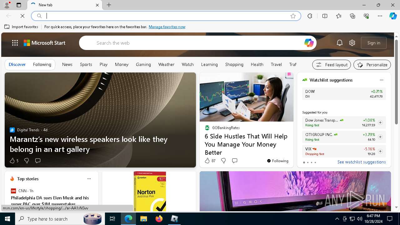Image resolution: width=400 pixels, height=225 pixels.
Task: Click the Sign in button
Action: tap(374, 43)
